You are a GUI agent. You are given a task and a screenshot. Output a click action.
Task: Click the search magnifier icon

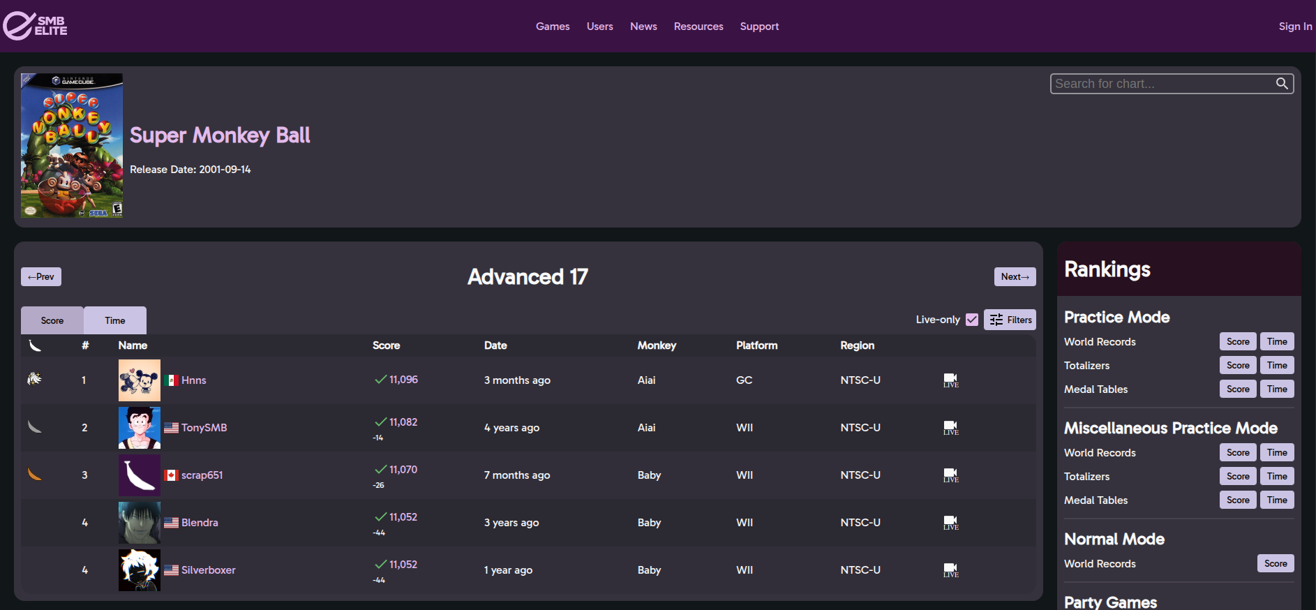1282,84
